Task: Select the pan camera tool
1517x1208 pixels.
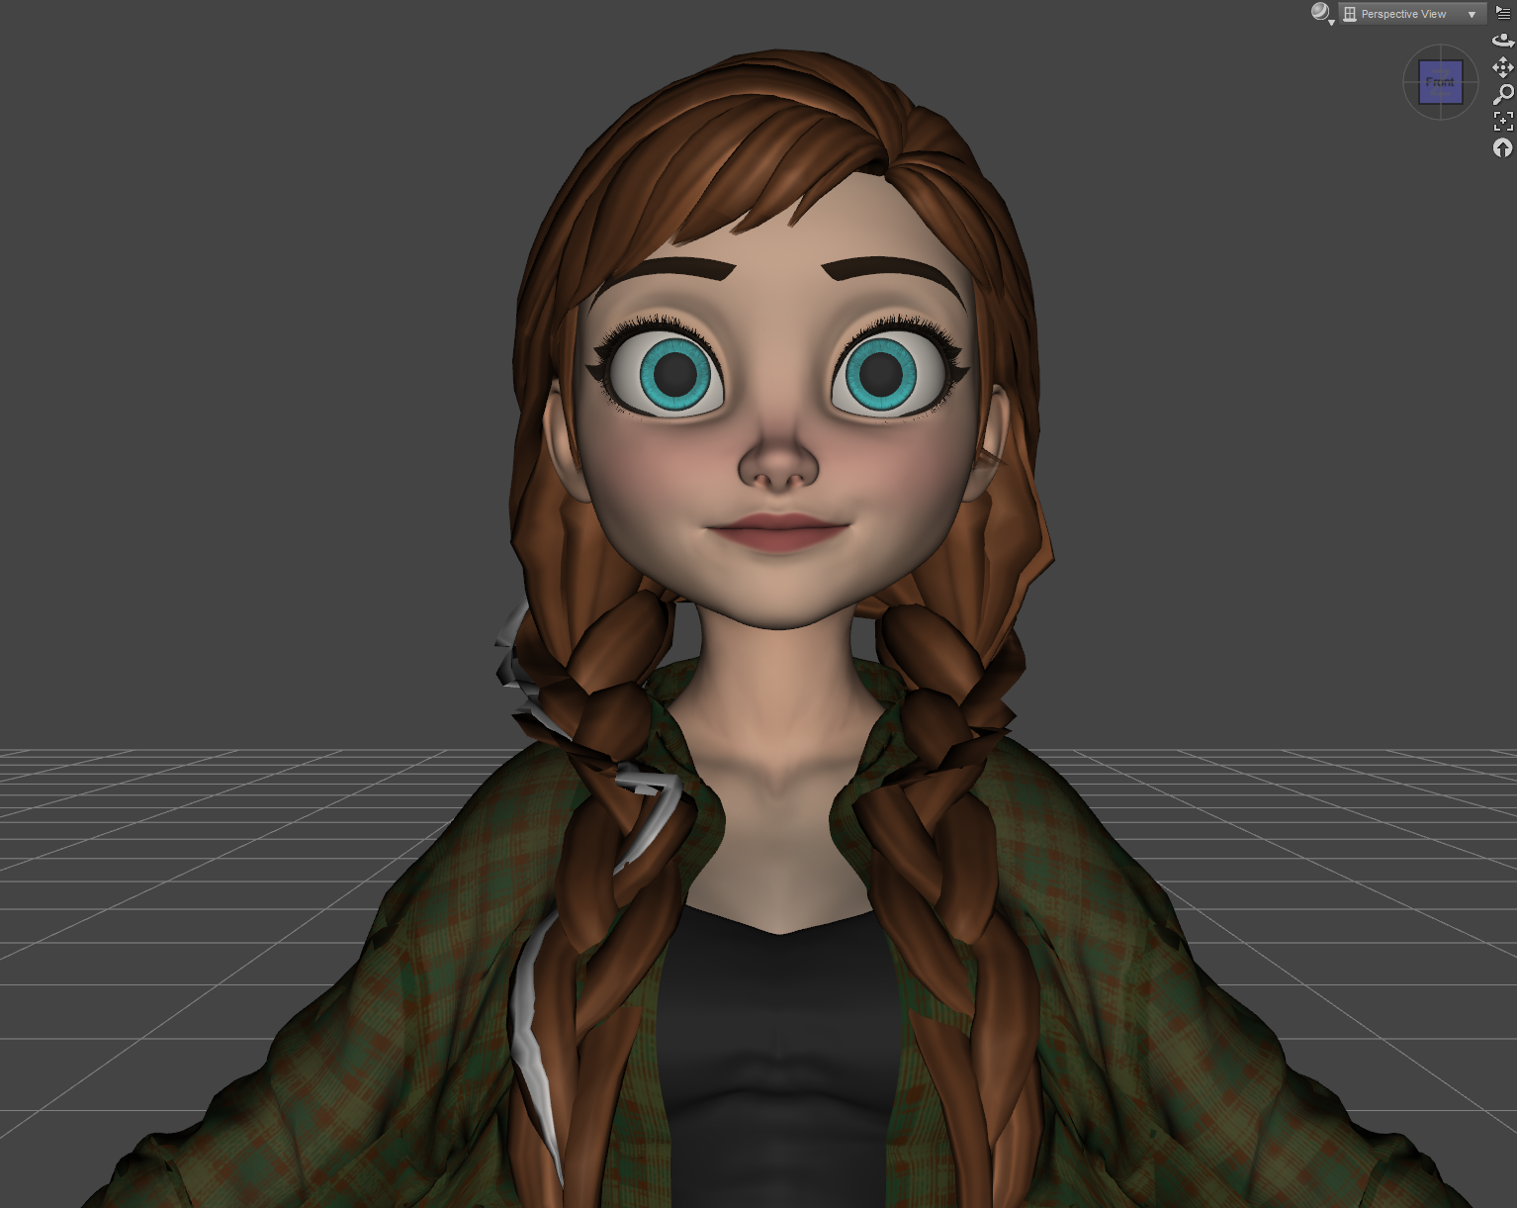Action: pos(1503,67)
